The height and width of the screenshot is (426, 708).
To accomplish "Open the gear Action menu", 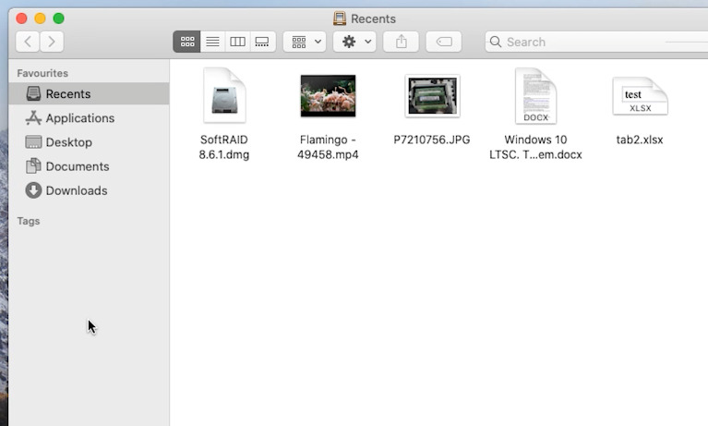I will (x=354, y=42).
